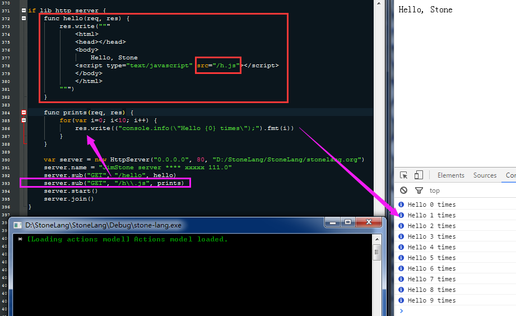Click the stone-lang.exe window title icon
Image resolution: width=516 pixels, height=316 pixels.
(x=17, y=225)
